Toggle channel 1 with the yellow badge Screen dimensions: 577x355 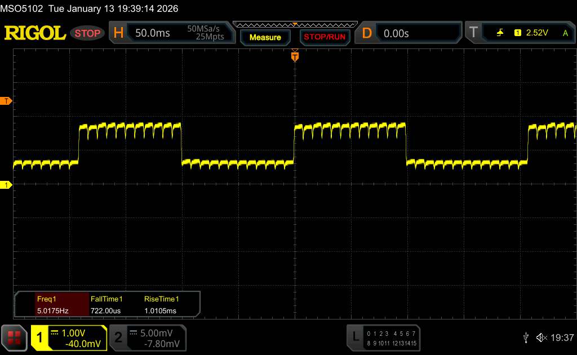tap(41, 338)
